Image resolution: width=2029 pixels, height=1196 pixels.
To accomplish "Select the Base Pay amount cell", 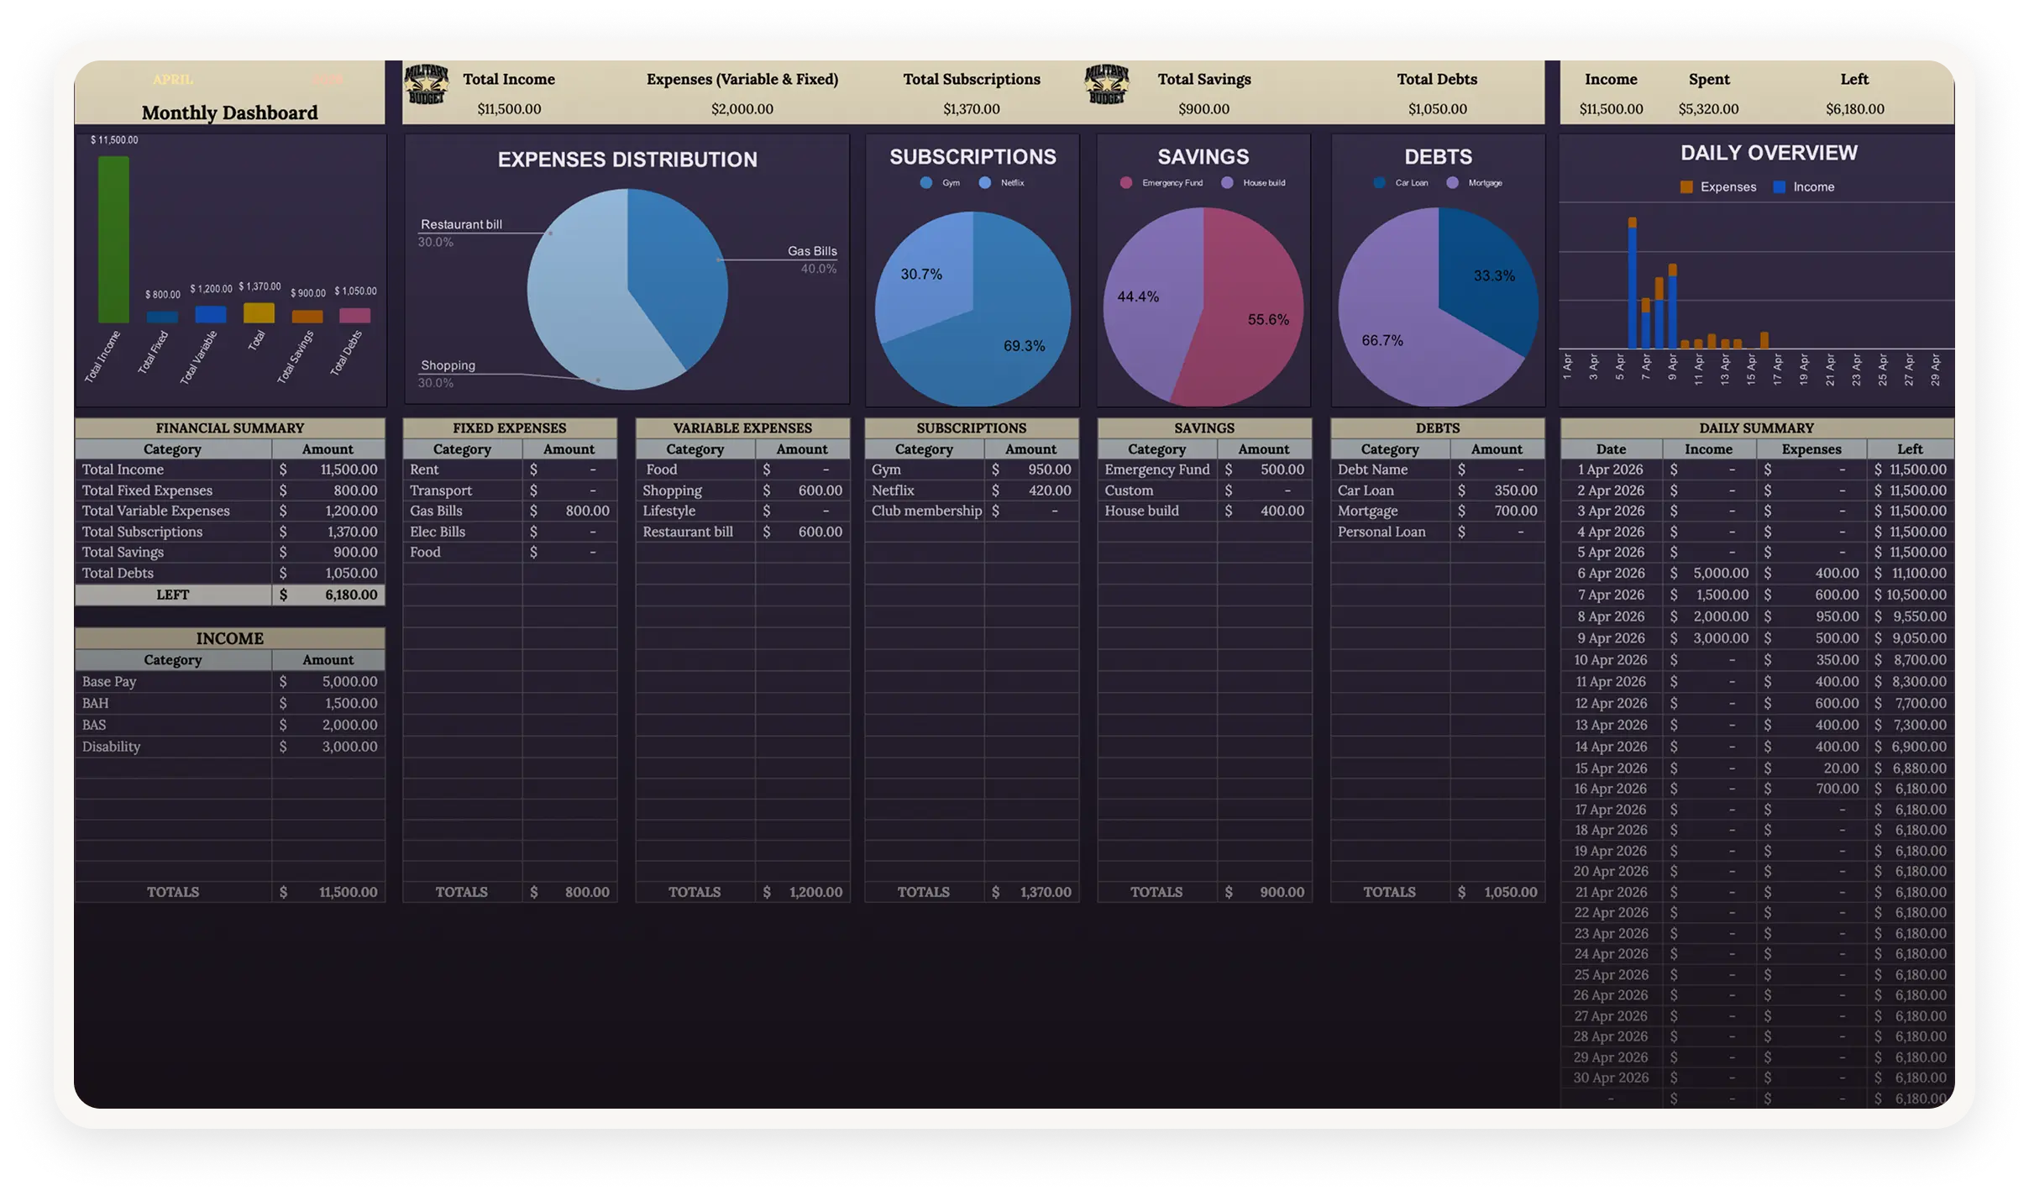I will point(328,681).
